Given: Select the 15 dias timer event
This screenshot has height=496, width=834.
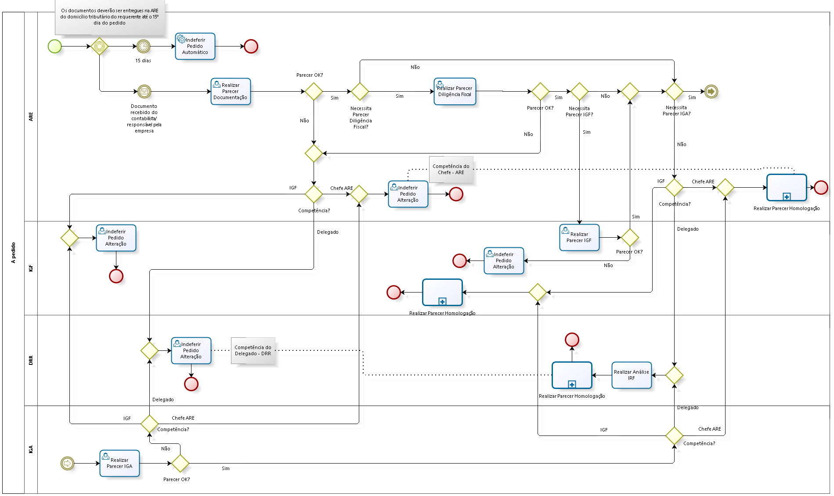Looking at the screenshot, I should [x=143, y=46].
